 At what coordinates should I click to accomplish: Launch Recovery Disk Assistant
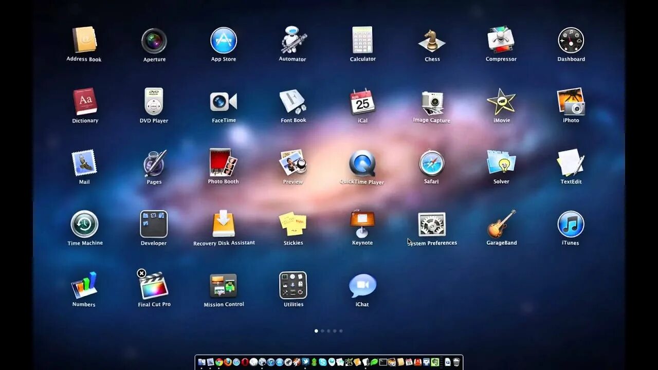coord(224,224)
